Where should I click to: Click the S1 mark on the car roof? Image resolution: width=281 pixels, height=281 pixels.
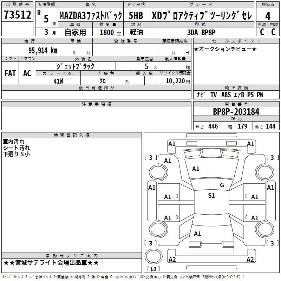coord(211,196)
